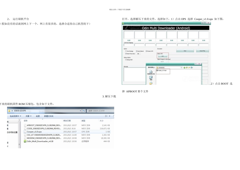Click the help button on file dialog title bar
The image size is (240, 170).
(196, 64)
